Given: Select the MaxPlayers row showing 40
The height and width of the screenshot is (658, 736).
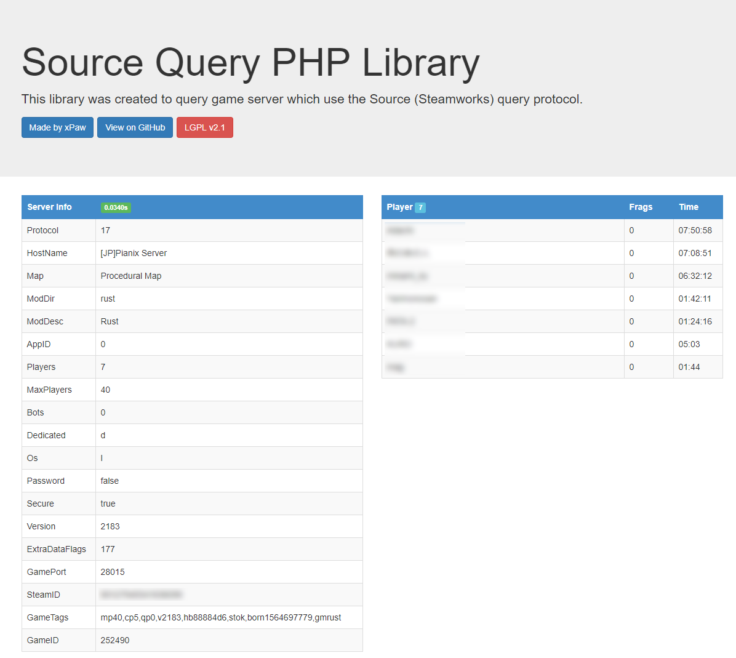Looking at the screenshot, I should coord(105,390).
